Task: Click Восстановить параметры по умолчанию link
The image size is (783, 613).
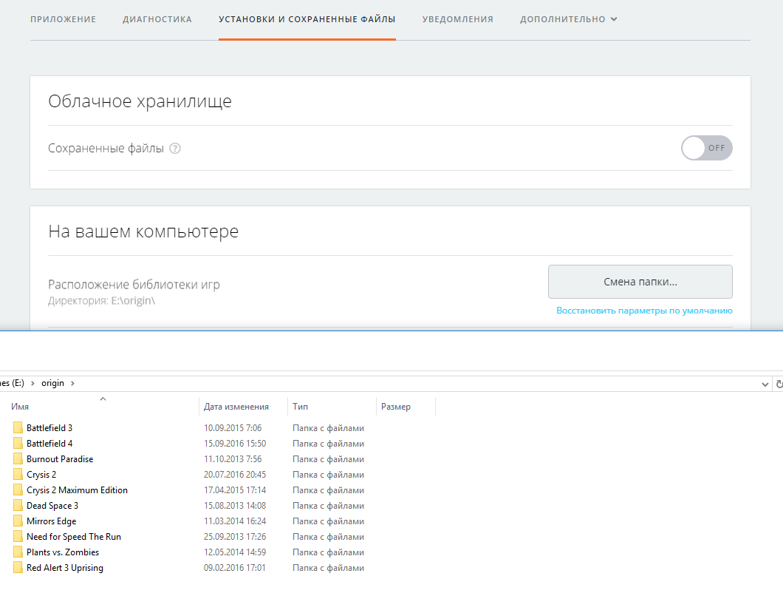Action: (x=644, y=311)
